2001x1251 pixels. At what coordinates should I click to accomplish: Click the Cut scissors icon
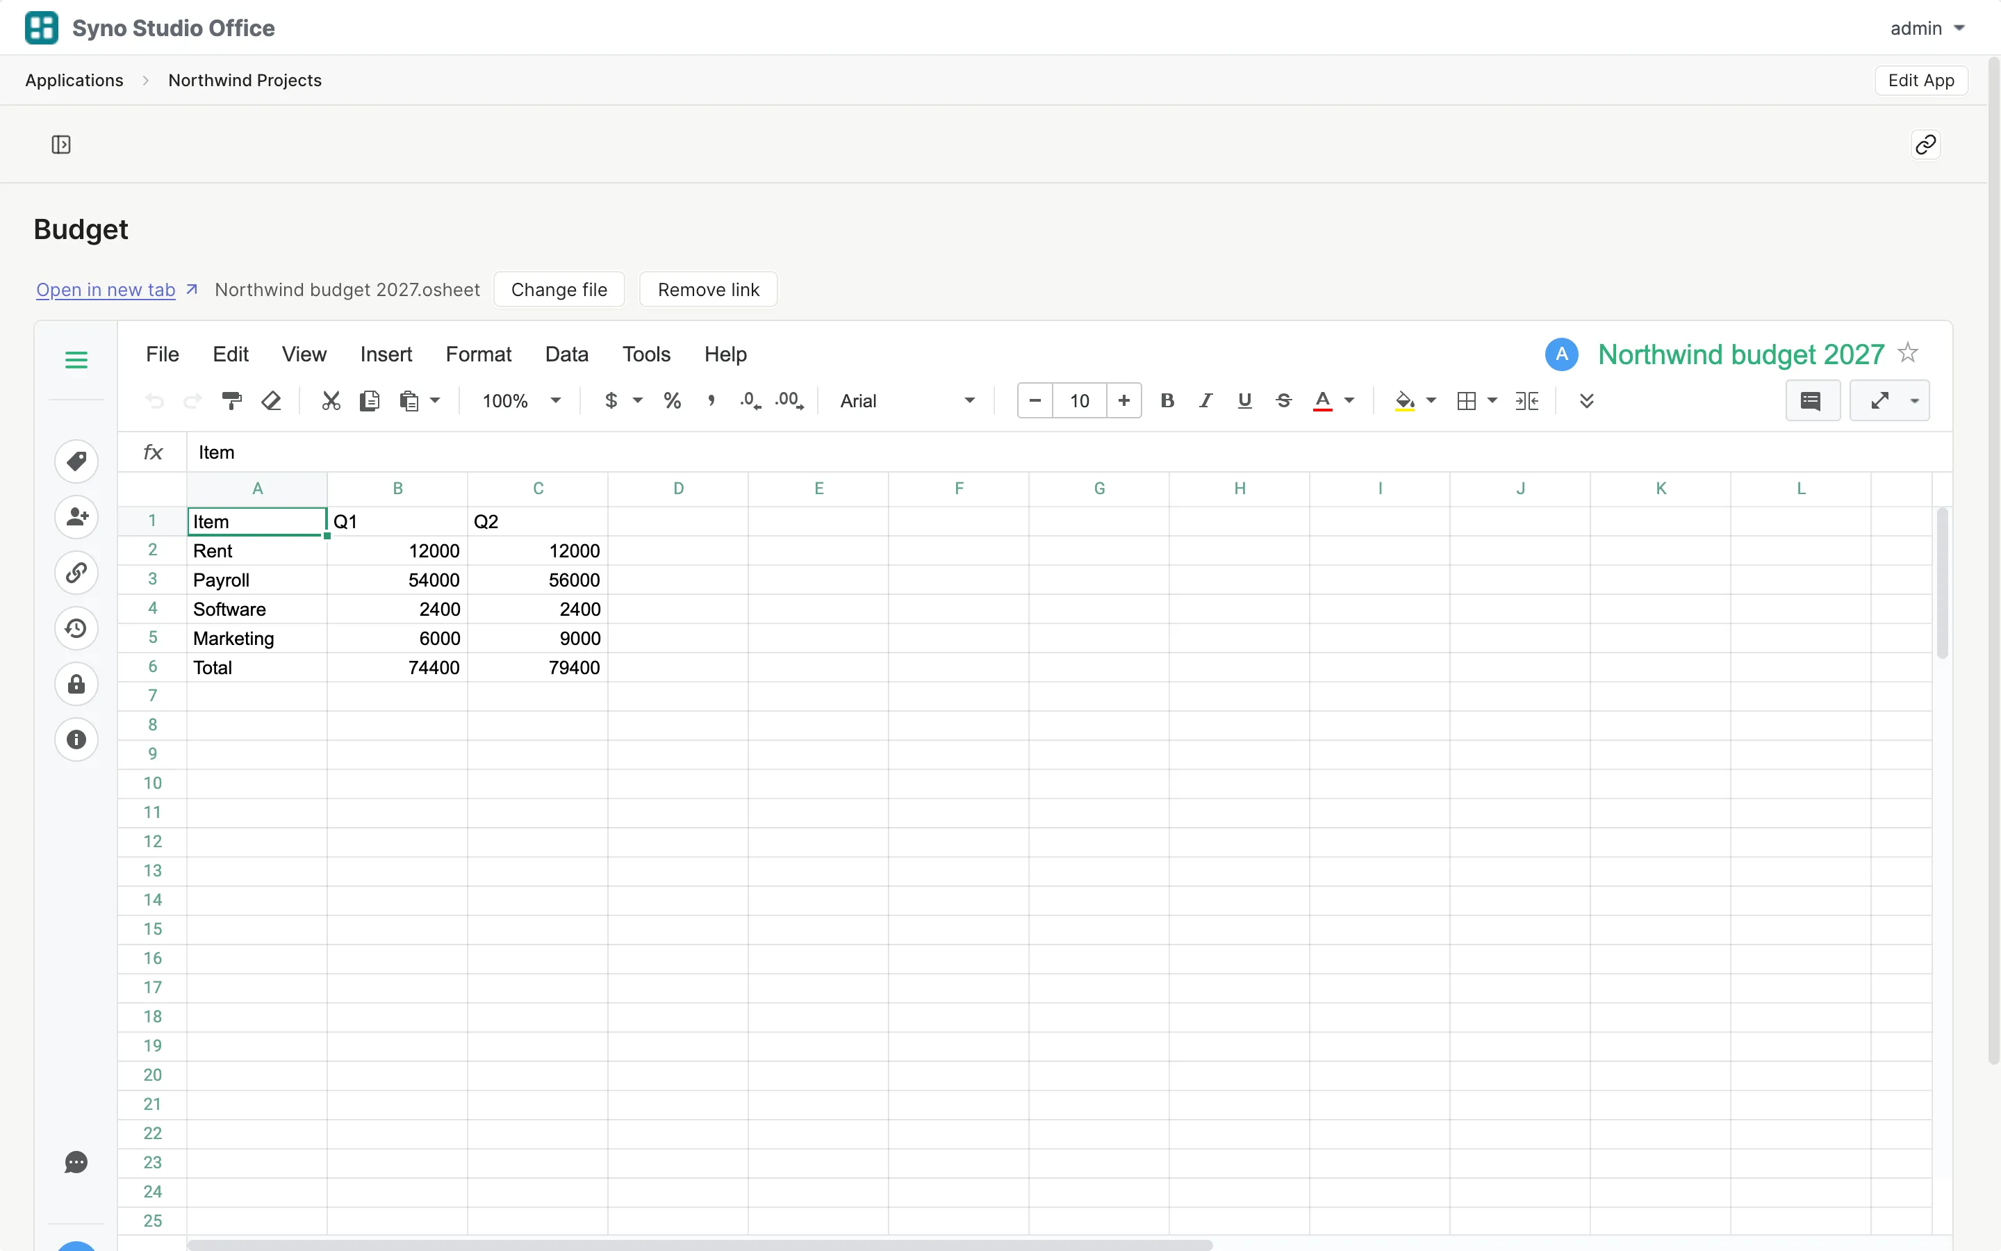click(331, 401)
